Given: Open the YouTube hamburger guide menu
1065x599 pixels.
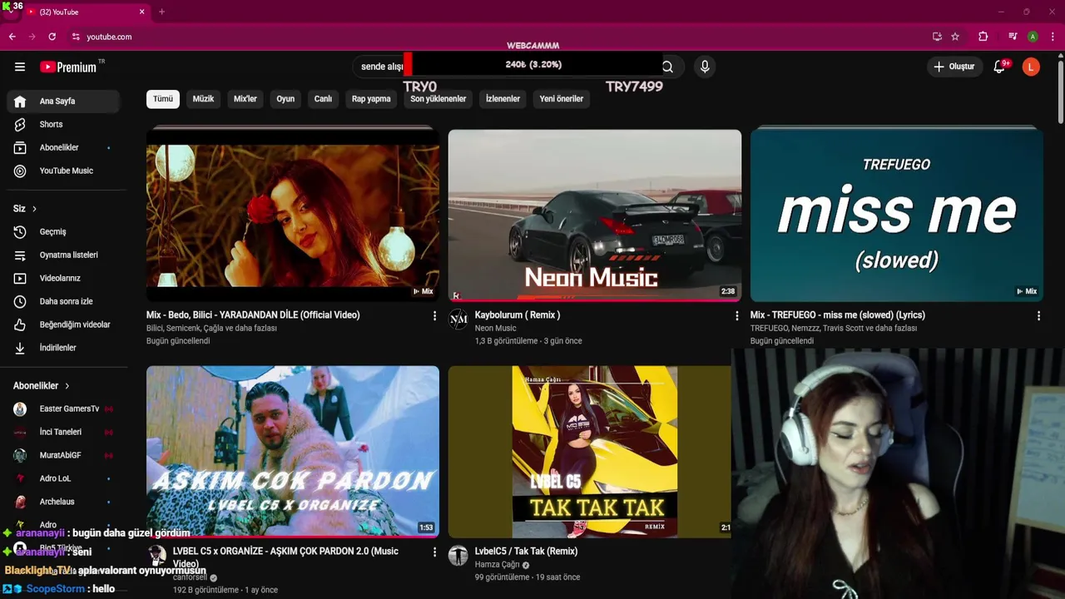Looking at the screenshot, I should tap(20, 67).
